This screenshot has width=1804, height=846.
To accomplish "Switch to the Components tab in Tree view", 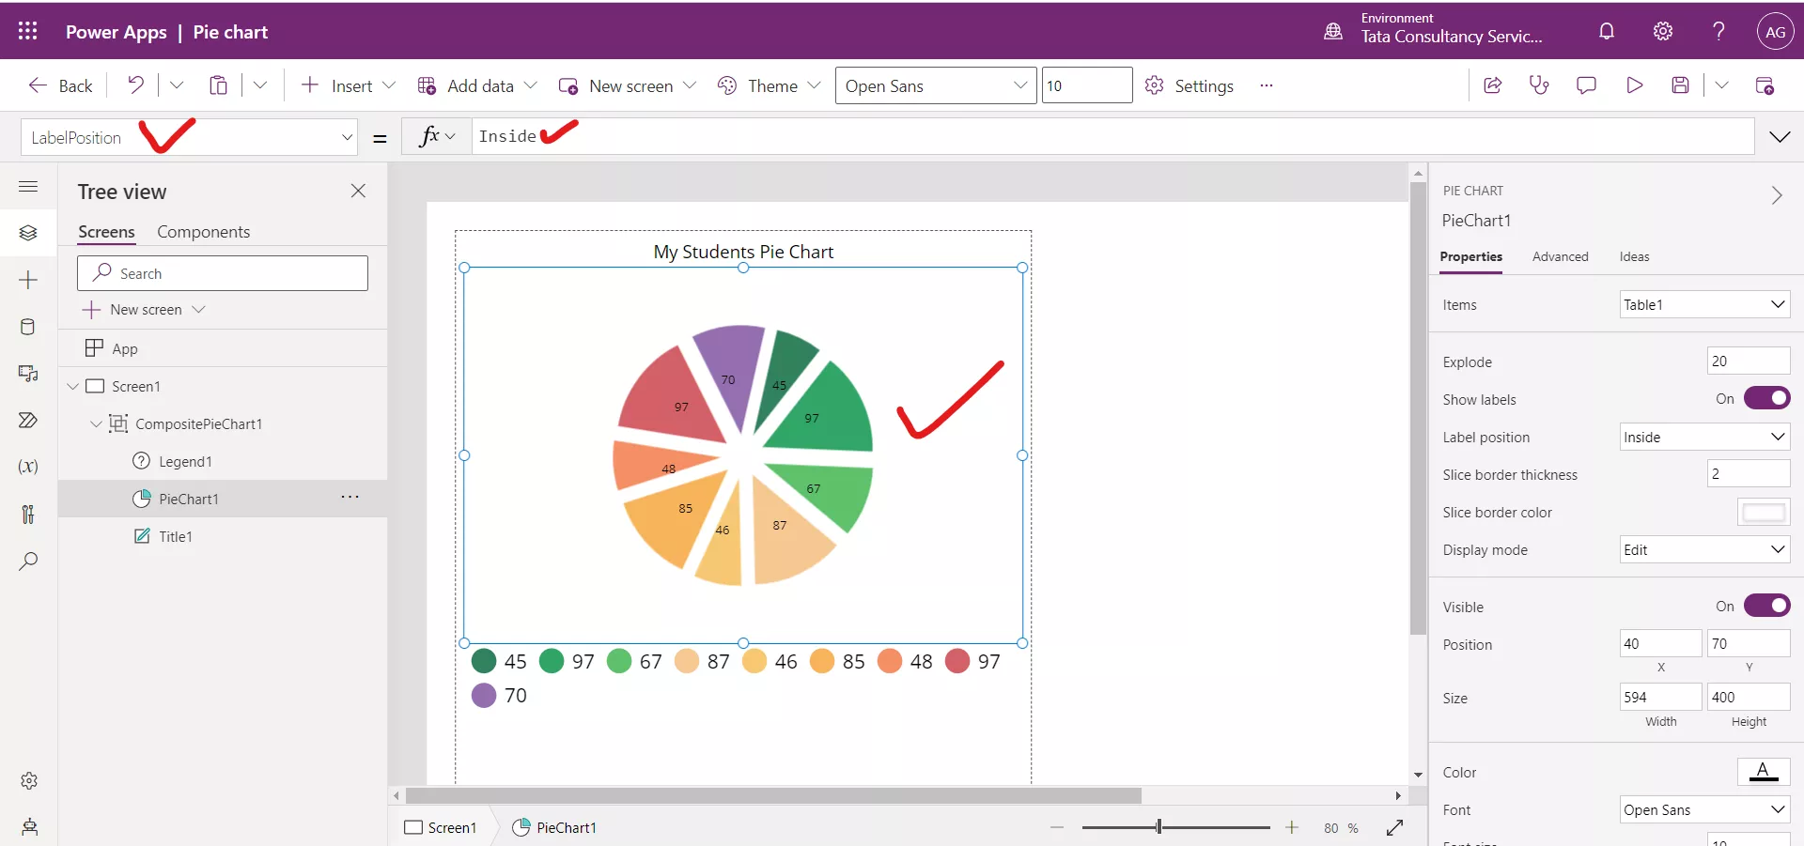I will tap(205, 231).
